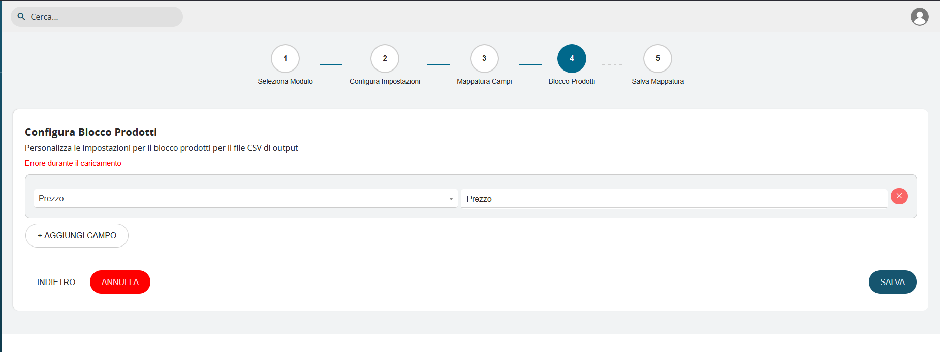Cancel using the red ANNULLA button

[x=120, y=282]
